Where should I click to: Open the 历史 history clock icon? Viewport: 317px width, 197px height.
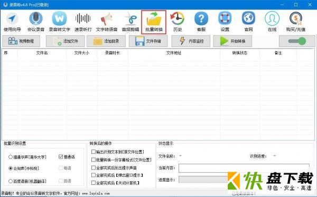pyautogui.click(x=178, y=22)
